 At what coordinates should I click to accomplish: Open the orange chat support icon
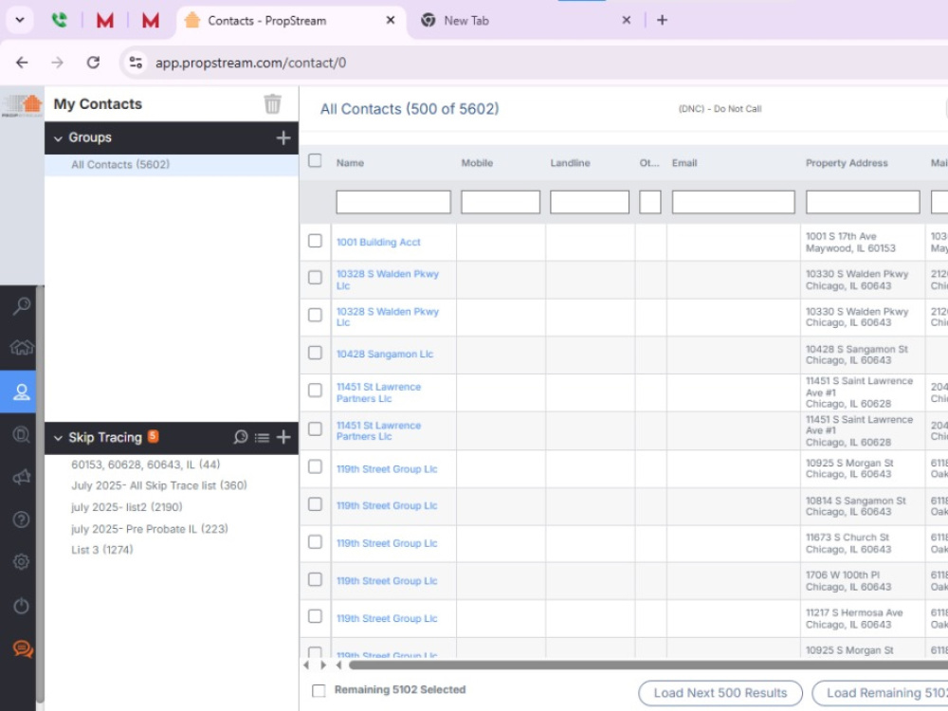tap(23, 648)
